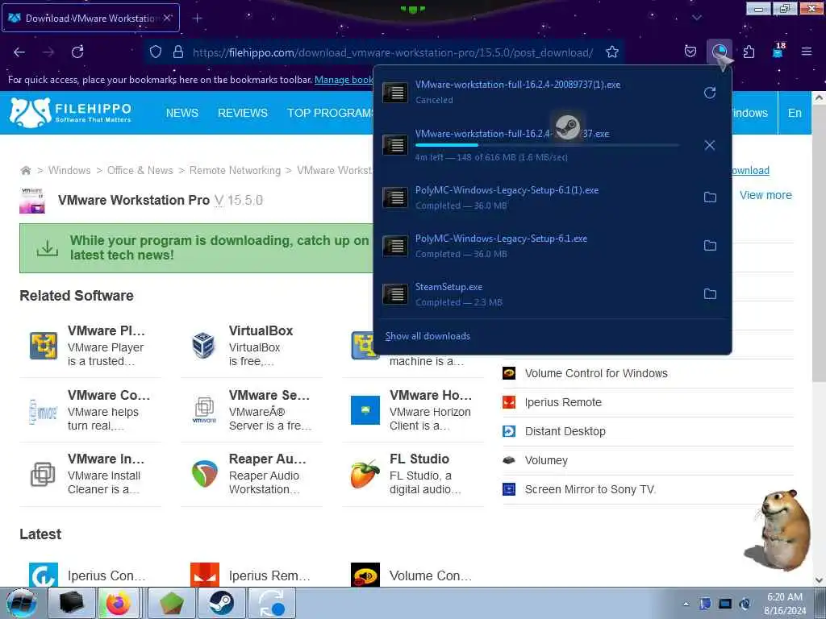Open a new tab with the plus button
Viewport: 826px width, 619px height.
(197, 19)
